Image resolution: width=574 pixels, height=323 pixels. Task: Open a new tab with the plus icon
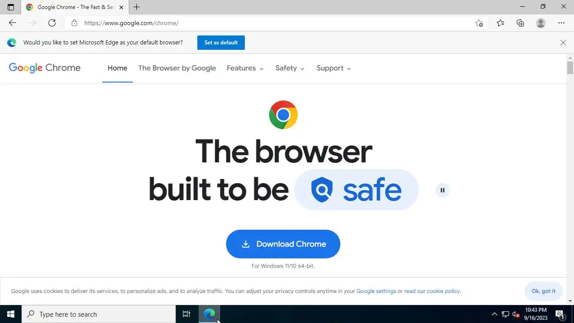[x=137, y=7]
